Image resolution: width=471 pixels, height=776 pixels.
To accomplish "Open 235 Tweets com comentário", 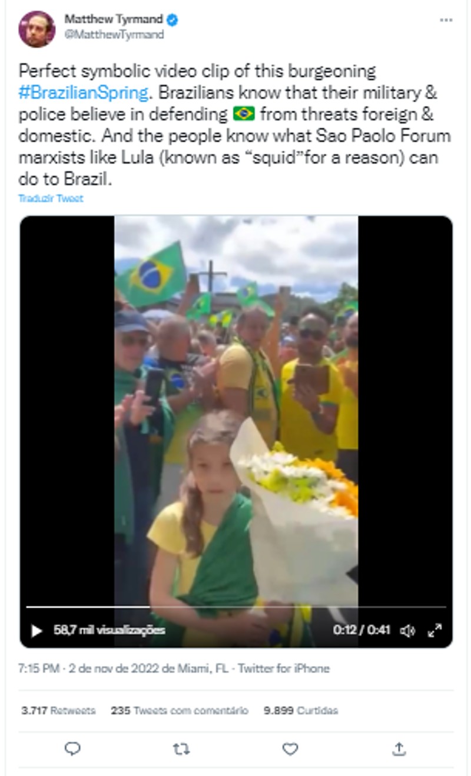I will pyautogui.click(x=180, y=711).
